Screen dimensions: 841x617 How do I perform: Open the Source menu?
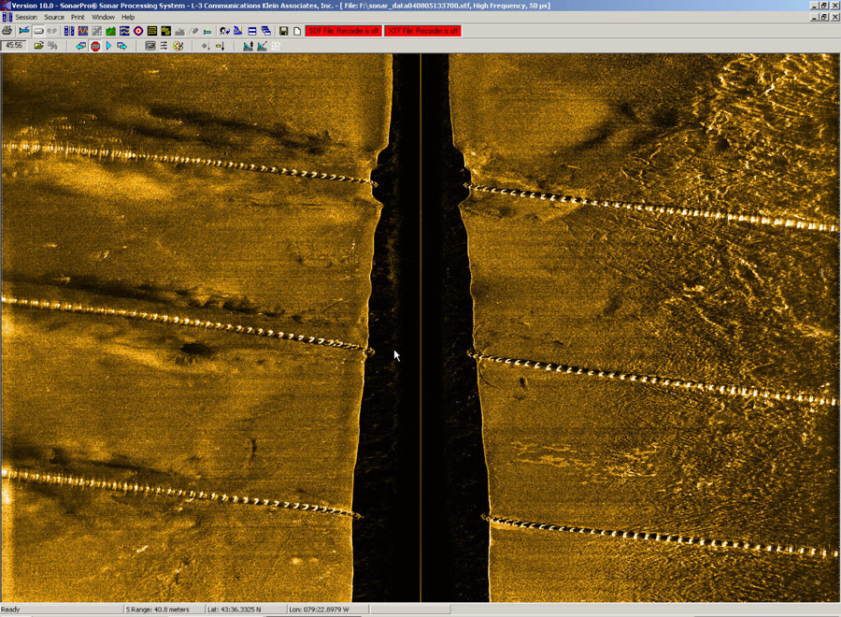(54, 17)
